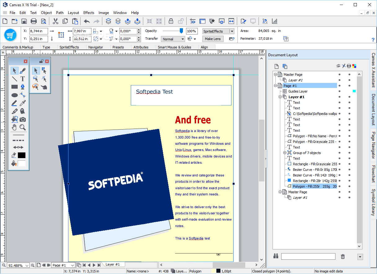This screenshot has width=377, height=274.
Task: Close the main toolbox panel
Action: click(25, 61)
